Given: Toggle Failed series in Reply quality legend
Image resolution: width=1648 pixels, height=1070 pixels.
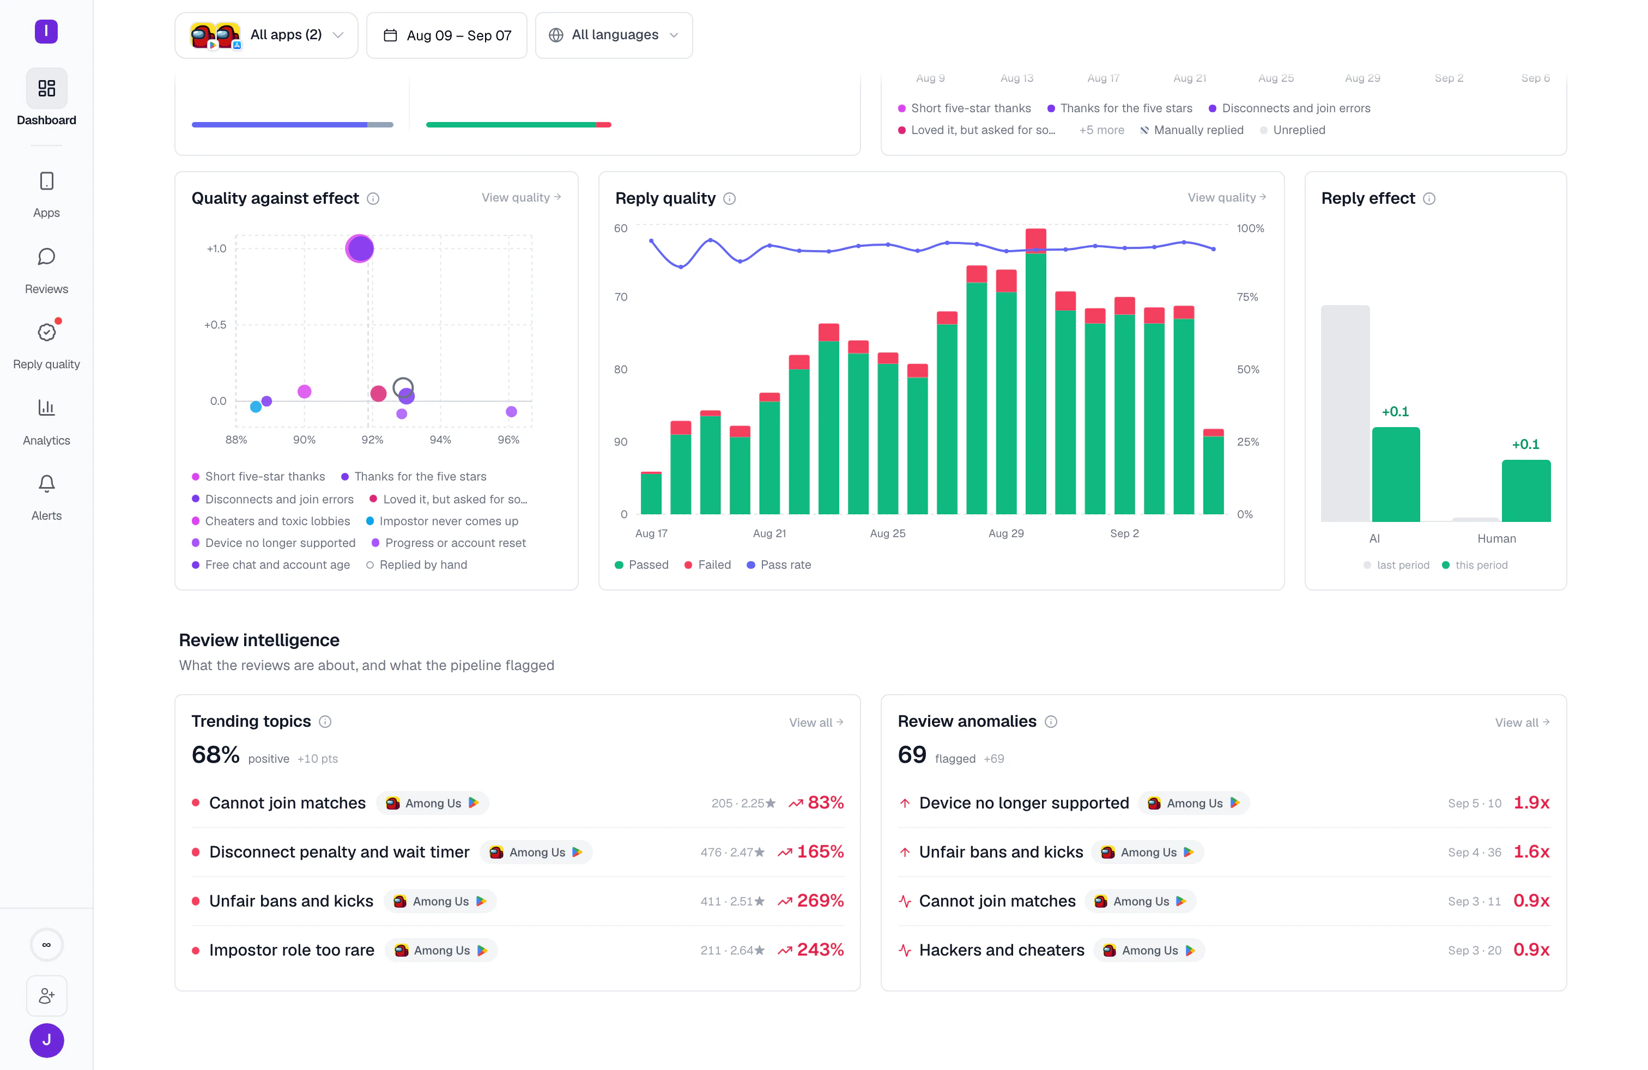Looking at the screenshot, I should pos(707,565).
